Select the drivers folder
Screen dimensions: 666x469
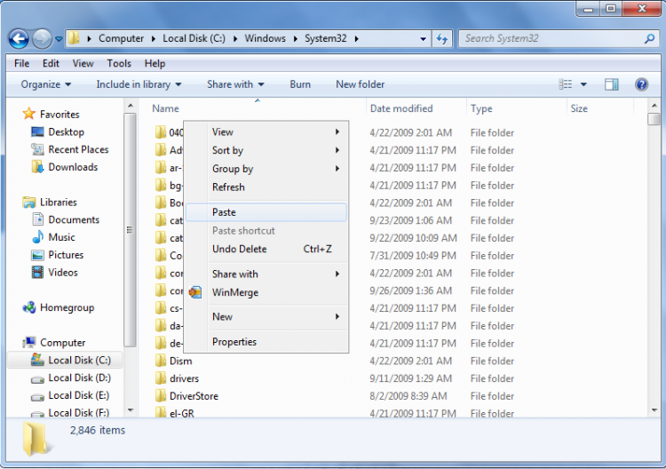184,378
